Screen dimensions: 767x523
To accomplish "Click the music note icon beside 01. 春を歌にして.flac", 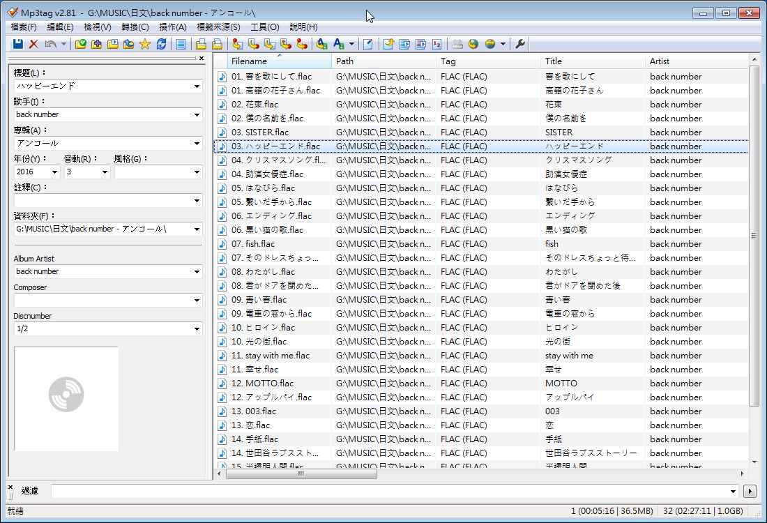I will [222, 77].
